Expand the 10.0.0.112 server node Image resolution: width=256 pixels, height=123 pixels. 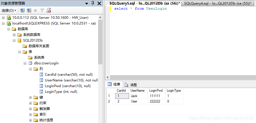(x=3, y=18)
